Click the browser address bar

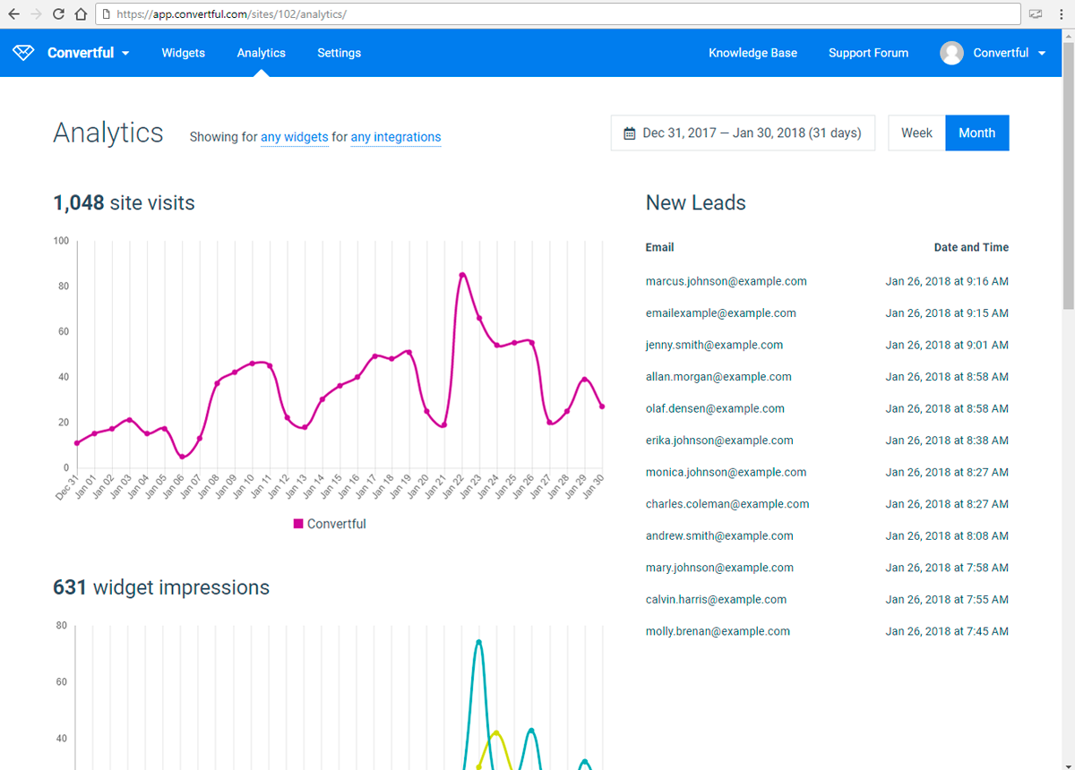[x=555, y=14]
